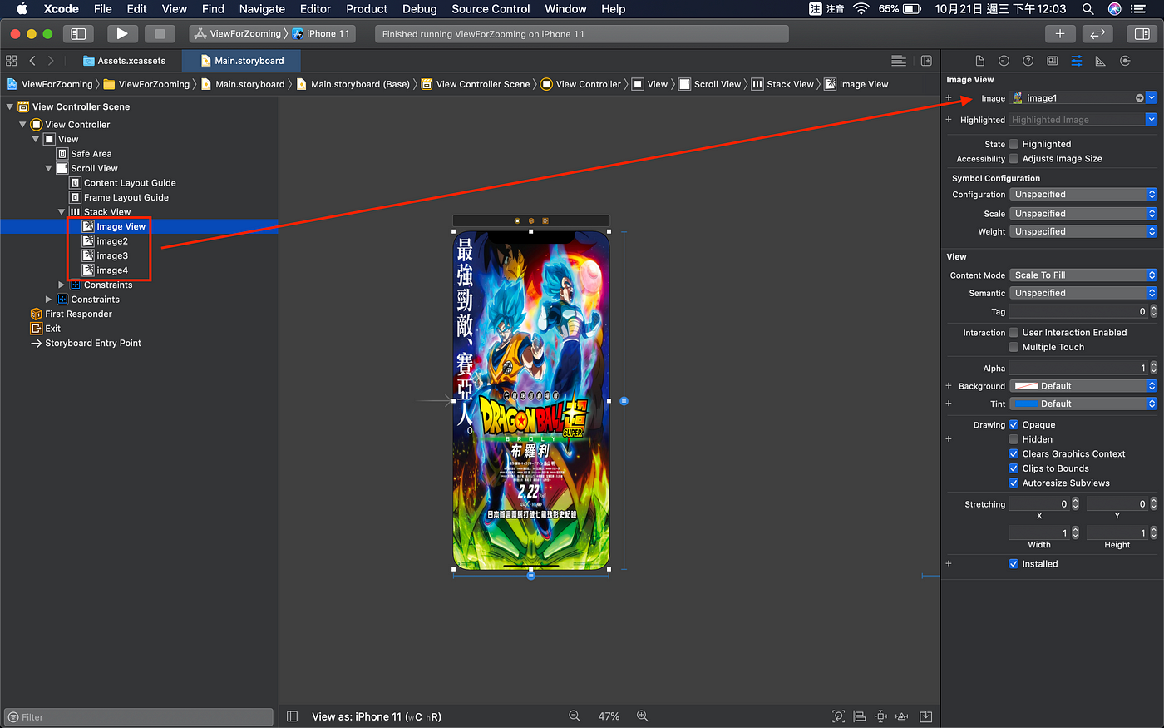
Task: Uncheck Clears Graphics Context
Action: tap(1014, 453)
